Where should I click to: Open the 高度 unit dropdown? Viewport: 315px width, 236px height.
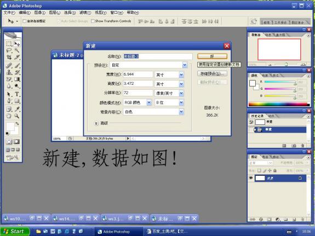pyautogui.click(x=181, y=84)
